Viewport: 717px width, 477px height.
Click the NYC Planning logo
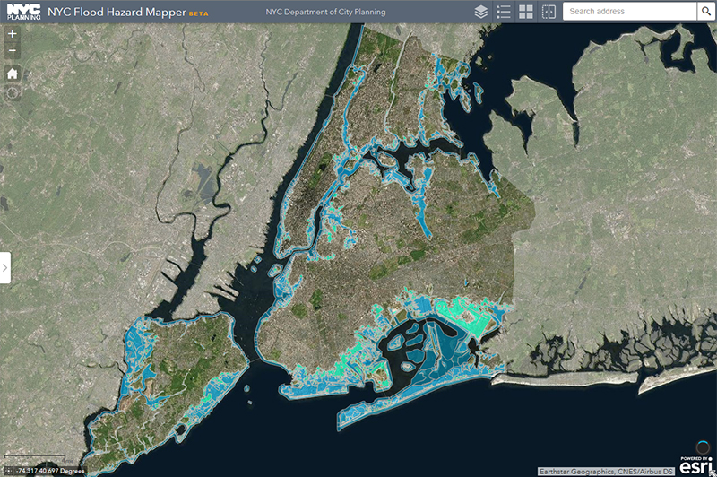[x=23, y=12]
